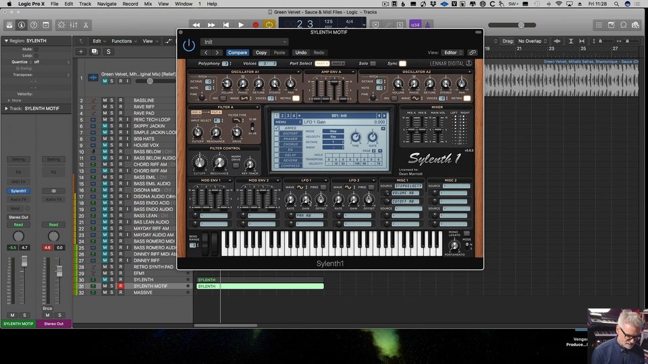Toggle Sylenth1 plugin power button

coord(189,45)
